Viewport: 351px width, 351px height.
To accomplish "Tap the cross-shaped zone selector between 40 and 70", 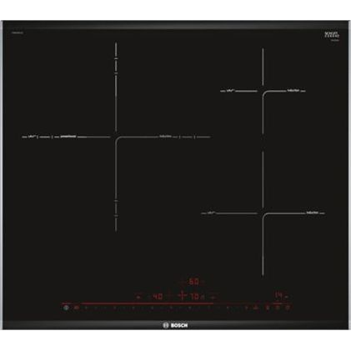I will pyautogui.click(x=182, y=296).
